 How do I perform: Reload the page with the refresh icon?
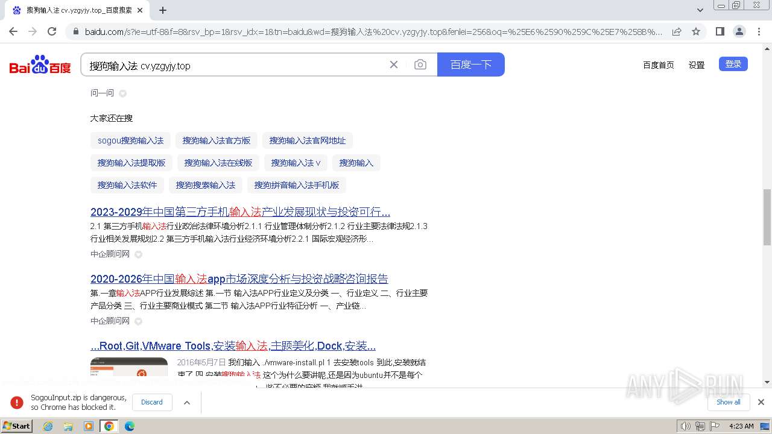(52, 31)
